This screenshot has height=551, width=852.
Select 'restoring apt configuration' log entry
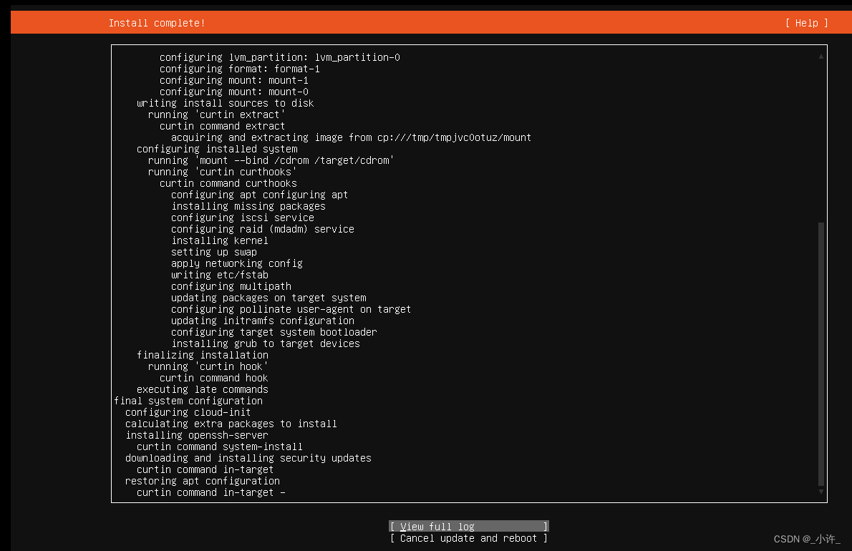(x=203, y=481)
